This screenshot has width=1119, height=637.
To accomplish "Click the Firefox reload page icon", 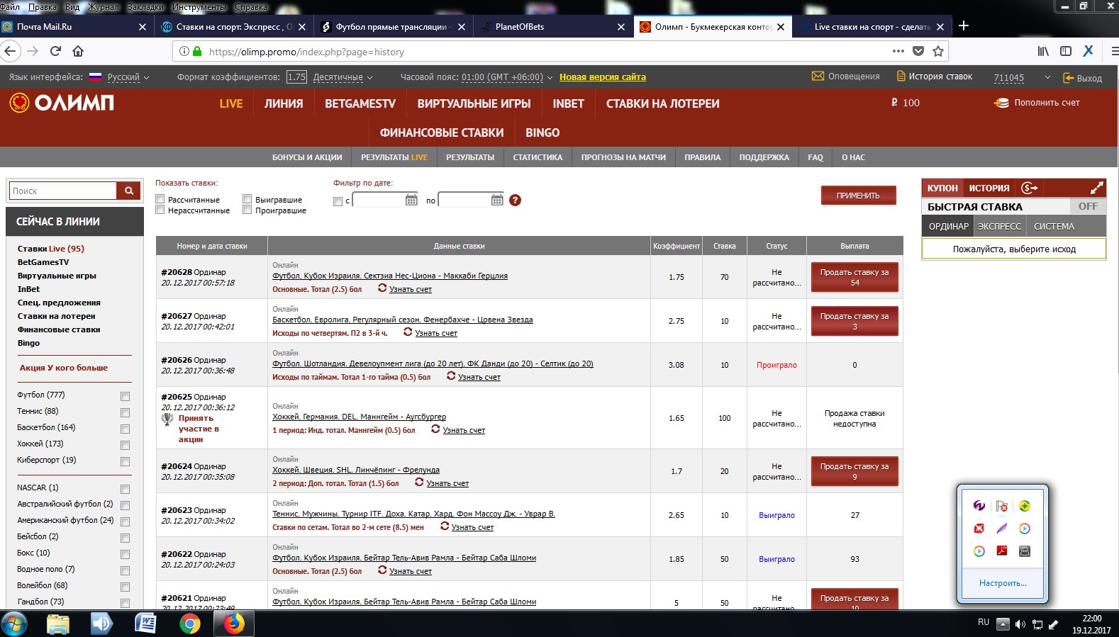I will point(55,51).
